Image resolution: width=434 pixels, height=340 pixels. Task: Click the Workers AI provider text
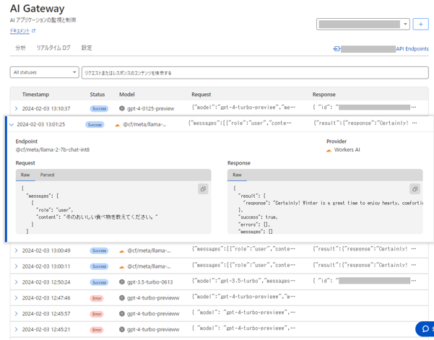[347, 149]
